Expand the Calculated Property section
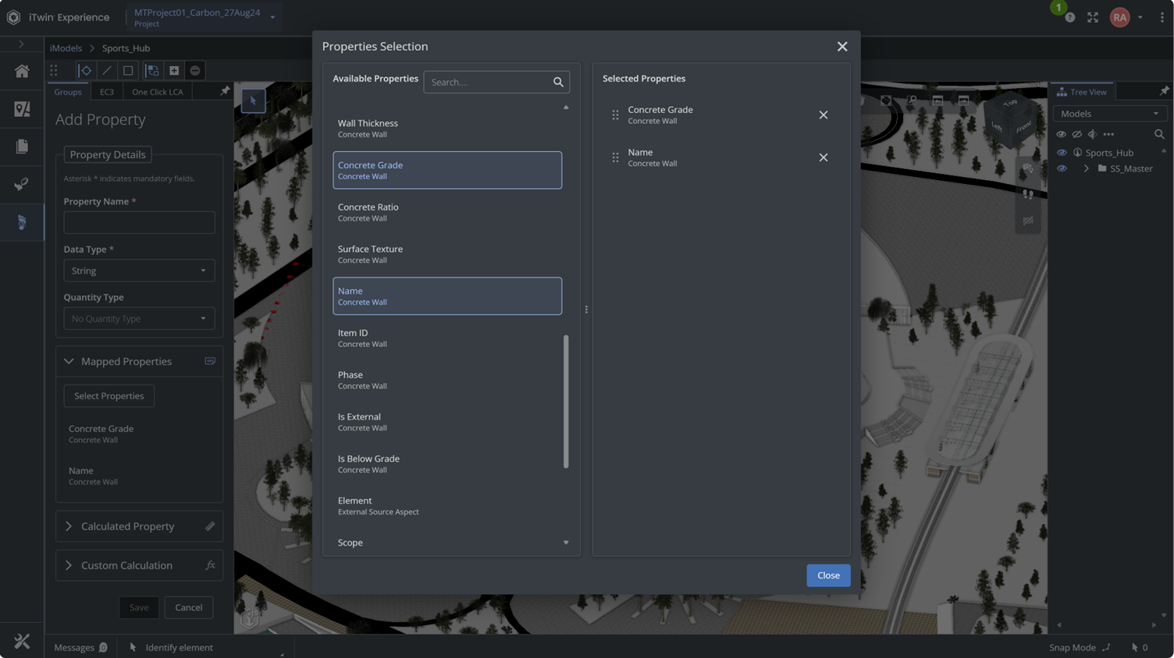1174x658 pixels. (x=69, y=526)
